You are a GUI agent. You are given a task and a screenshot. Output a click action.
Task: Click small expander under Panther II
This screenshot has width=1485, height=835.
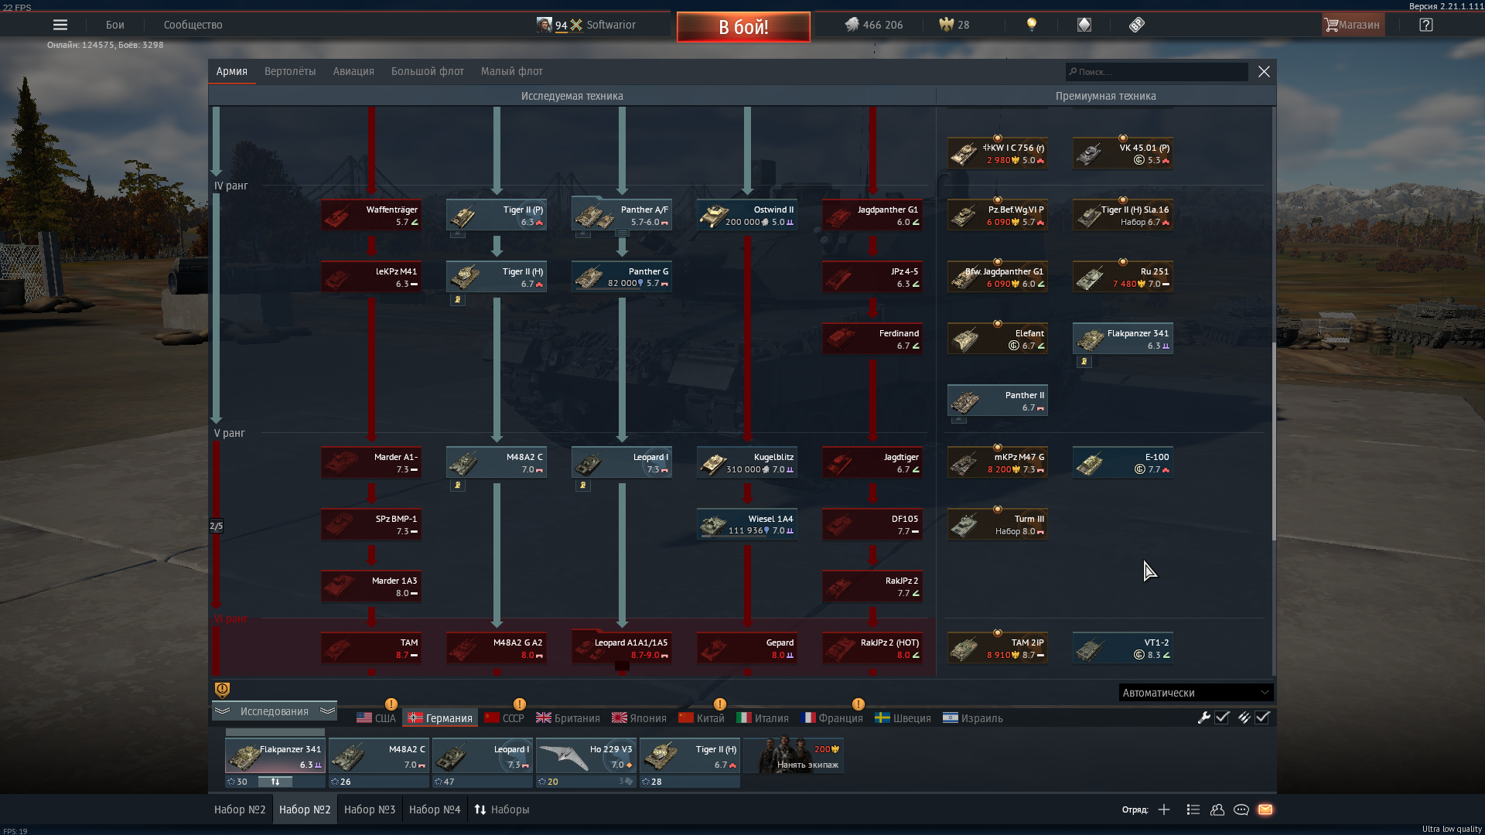pos(959,420)
